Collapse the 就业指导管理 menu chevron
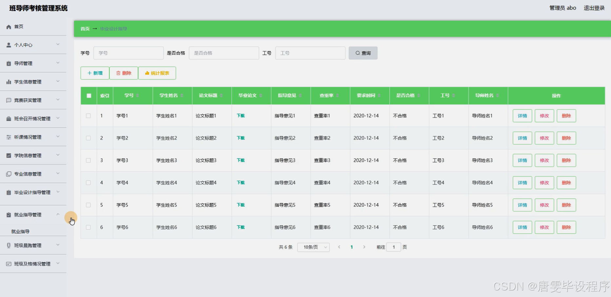 (58, 214)
